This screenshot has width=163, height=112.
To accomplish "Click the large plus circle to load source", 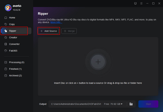I will click(x=98, y=62).
